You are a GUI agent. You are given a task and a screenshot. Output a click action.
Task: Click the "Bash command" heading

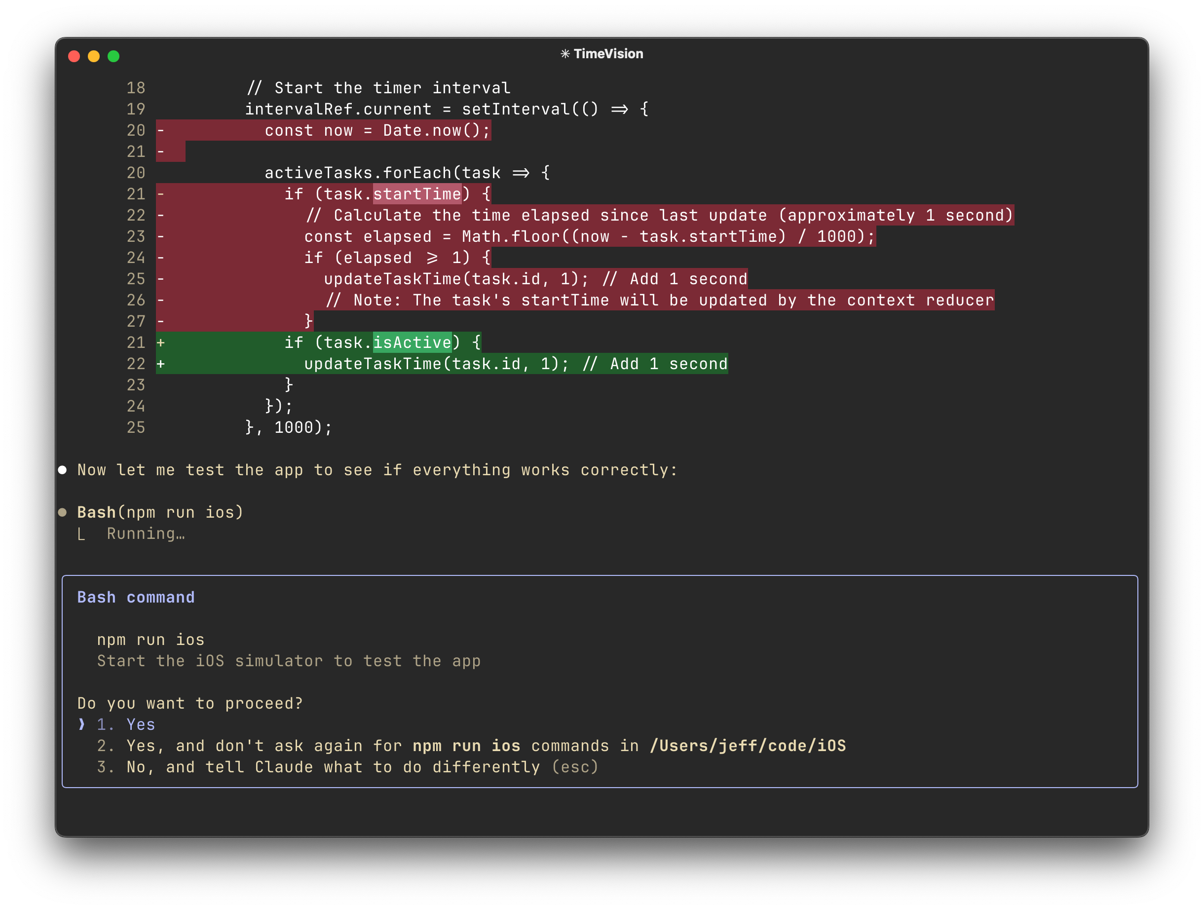[x=136, y=597]
